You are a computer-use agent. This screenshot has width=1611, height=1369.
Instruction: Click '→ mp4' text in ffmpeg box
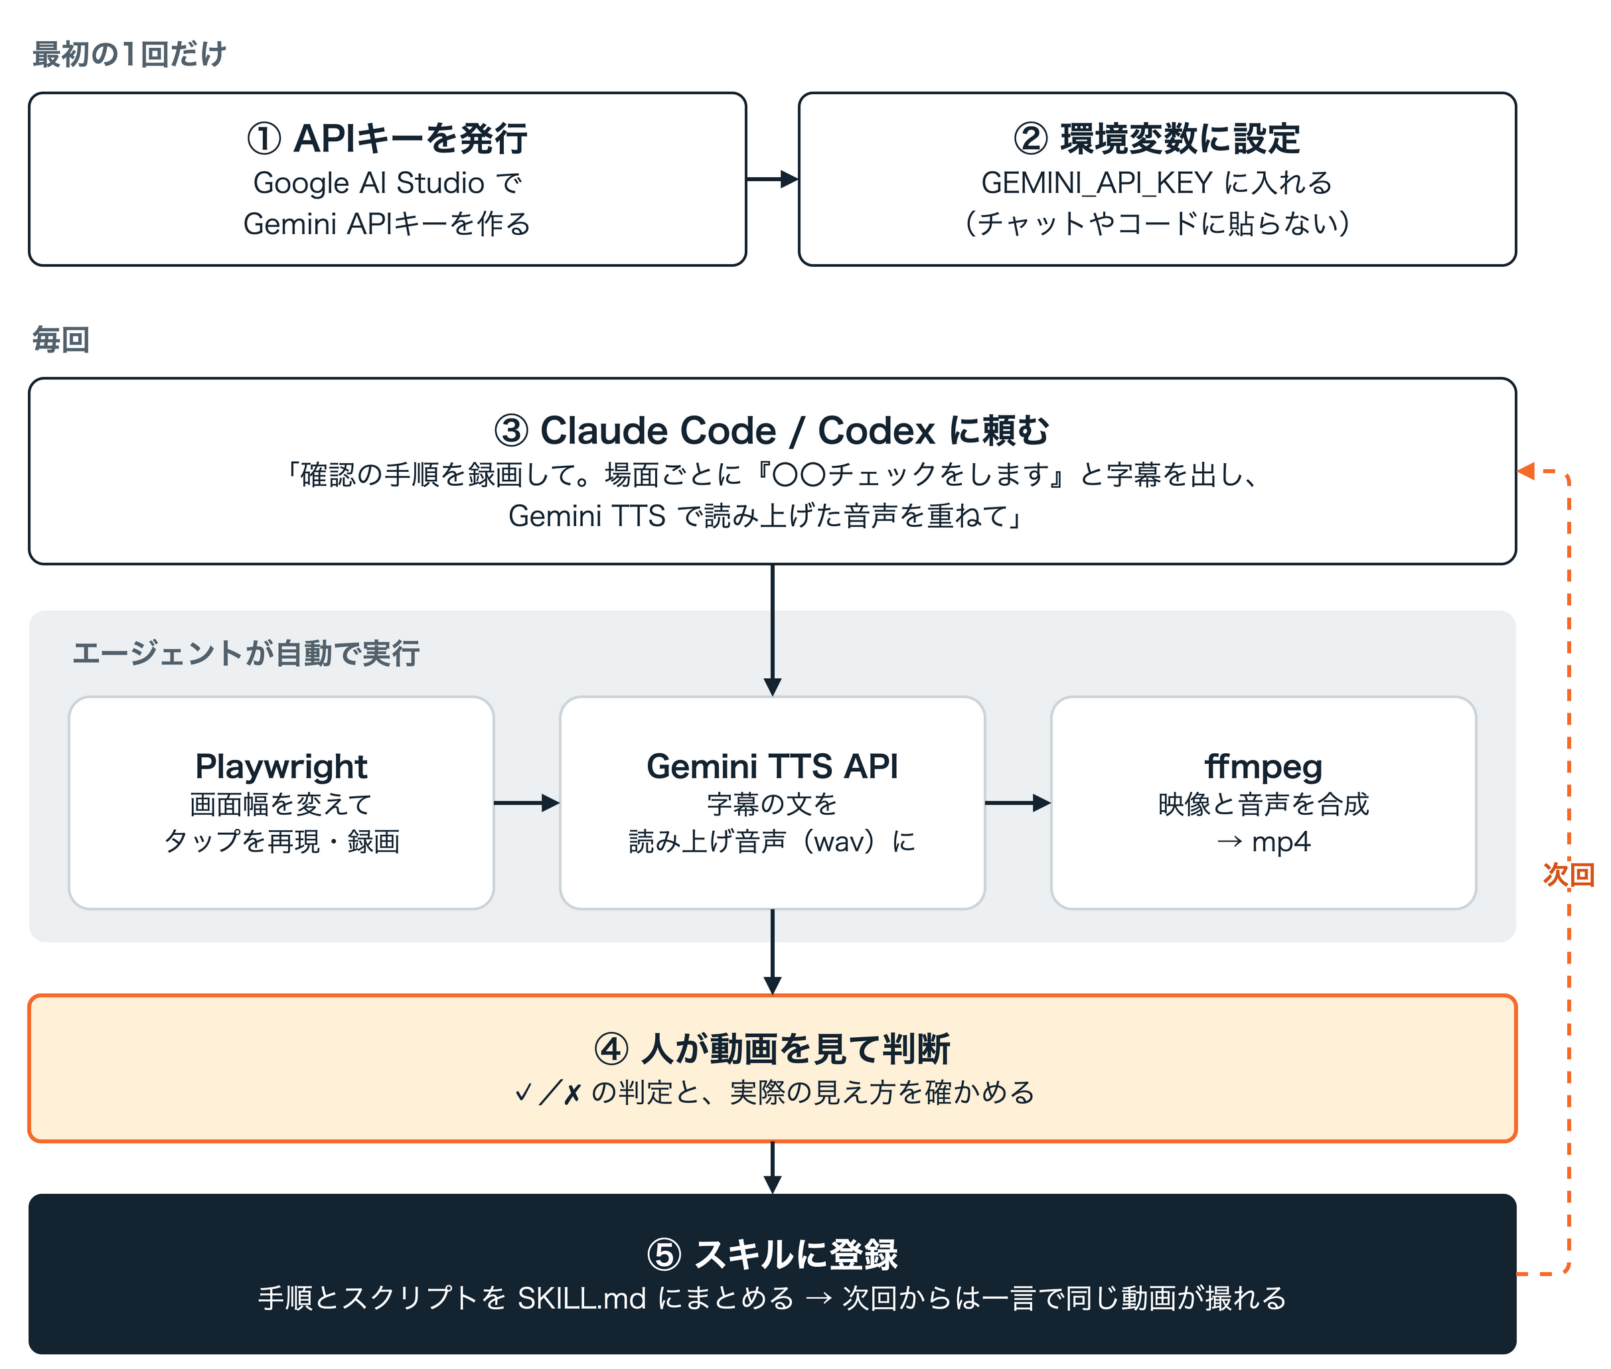click(1263, 841)
